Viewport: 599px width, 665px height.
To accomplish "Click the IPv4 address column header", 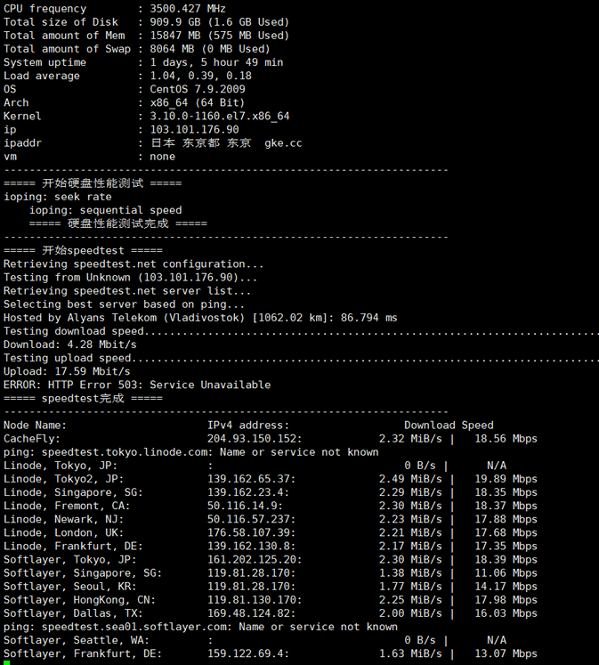I will click(249, 426).
